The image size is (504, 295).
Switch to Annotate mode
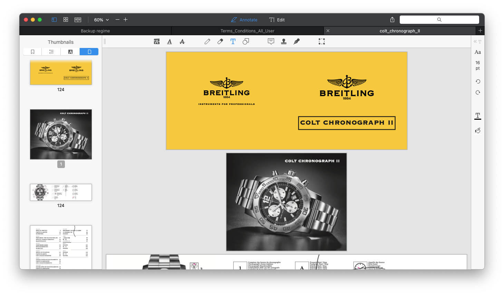click(244, 20)
